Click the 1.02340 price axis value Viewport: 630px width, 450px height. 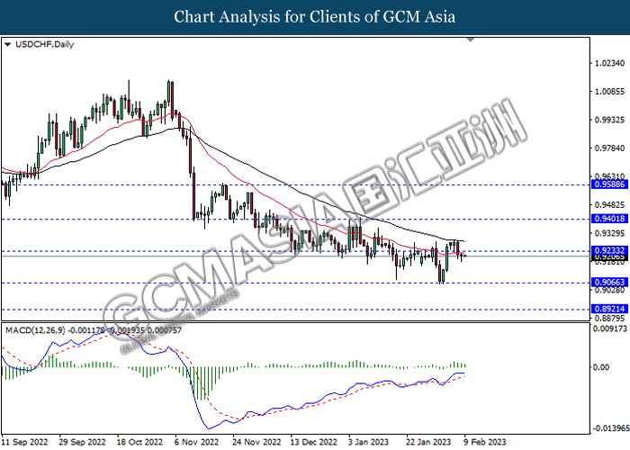point(609,63)
